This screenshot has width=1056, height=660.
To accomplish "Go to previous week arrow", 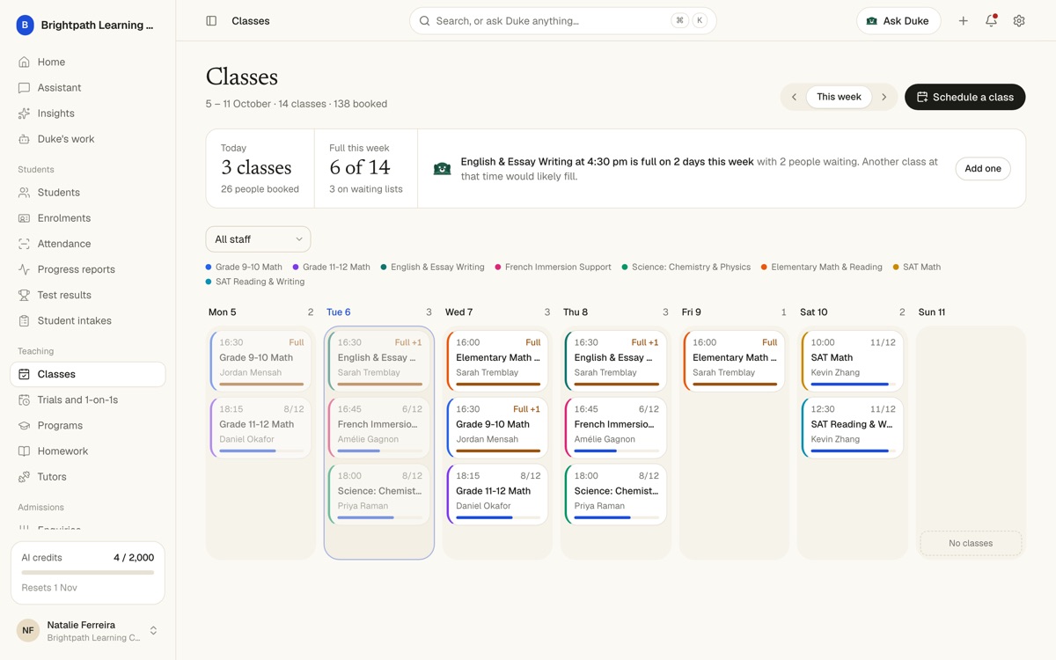I will coord(794,97).
